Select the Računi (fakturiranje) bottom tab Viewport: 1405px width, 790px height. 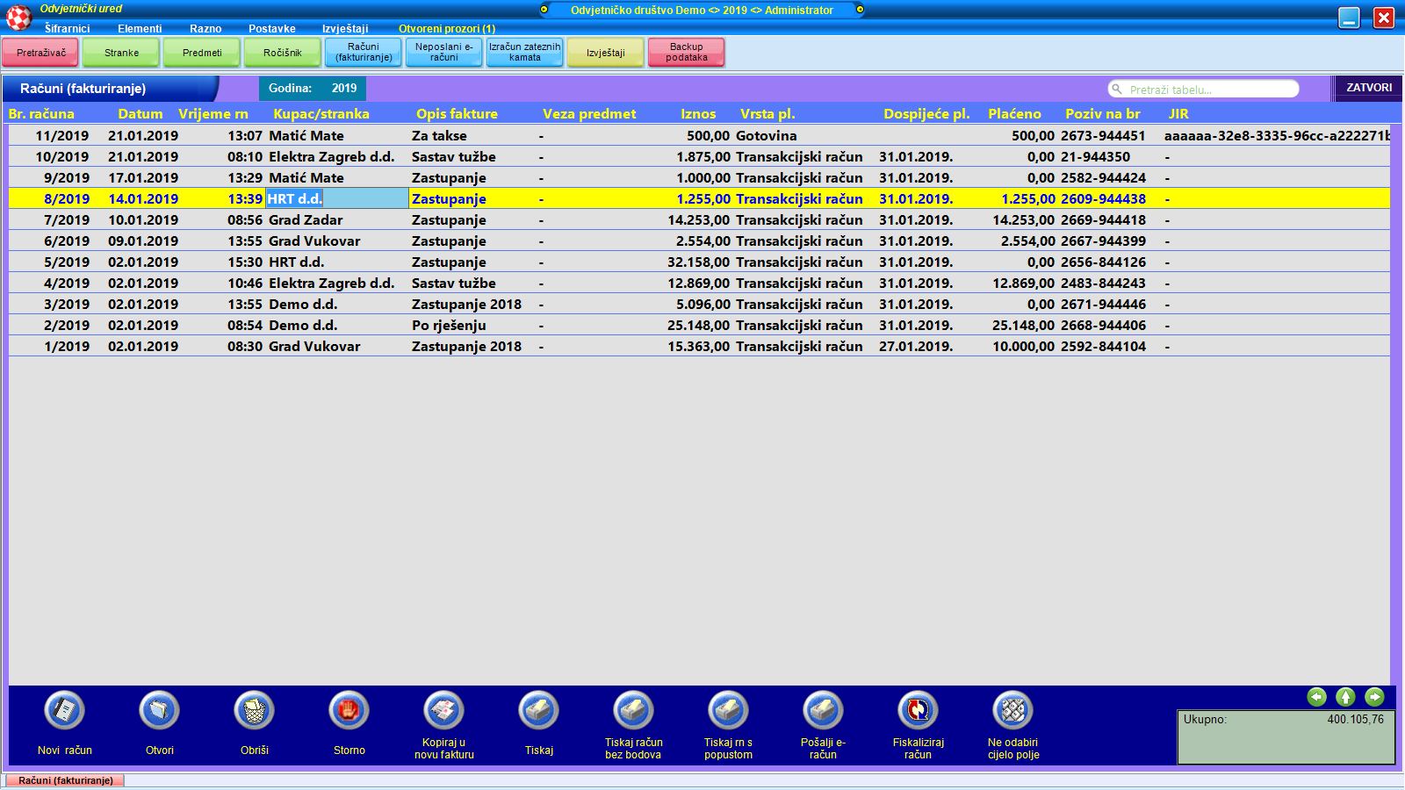tap(65, 780)
